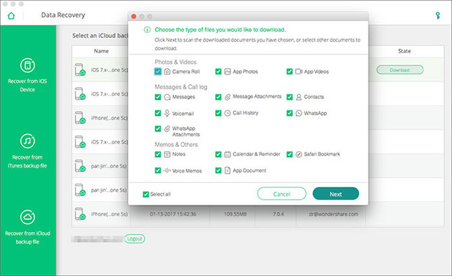
Task: Toggle the Select all checkbox
Action: (x=146, y=194)
